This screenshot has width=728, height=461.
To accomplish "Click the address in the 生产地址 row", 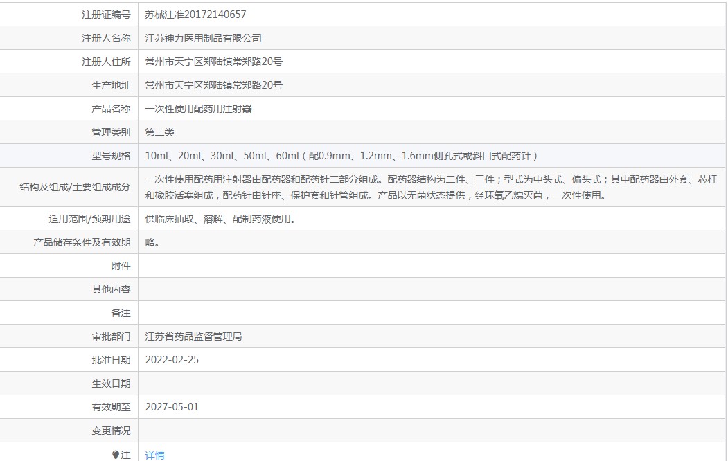I will [213, 85].
